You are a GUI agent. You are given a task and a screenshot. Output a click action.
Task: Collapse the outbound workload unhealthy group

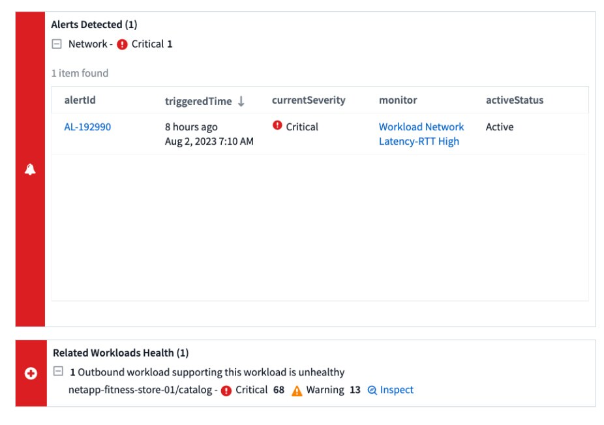[x=58, y=372]
